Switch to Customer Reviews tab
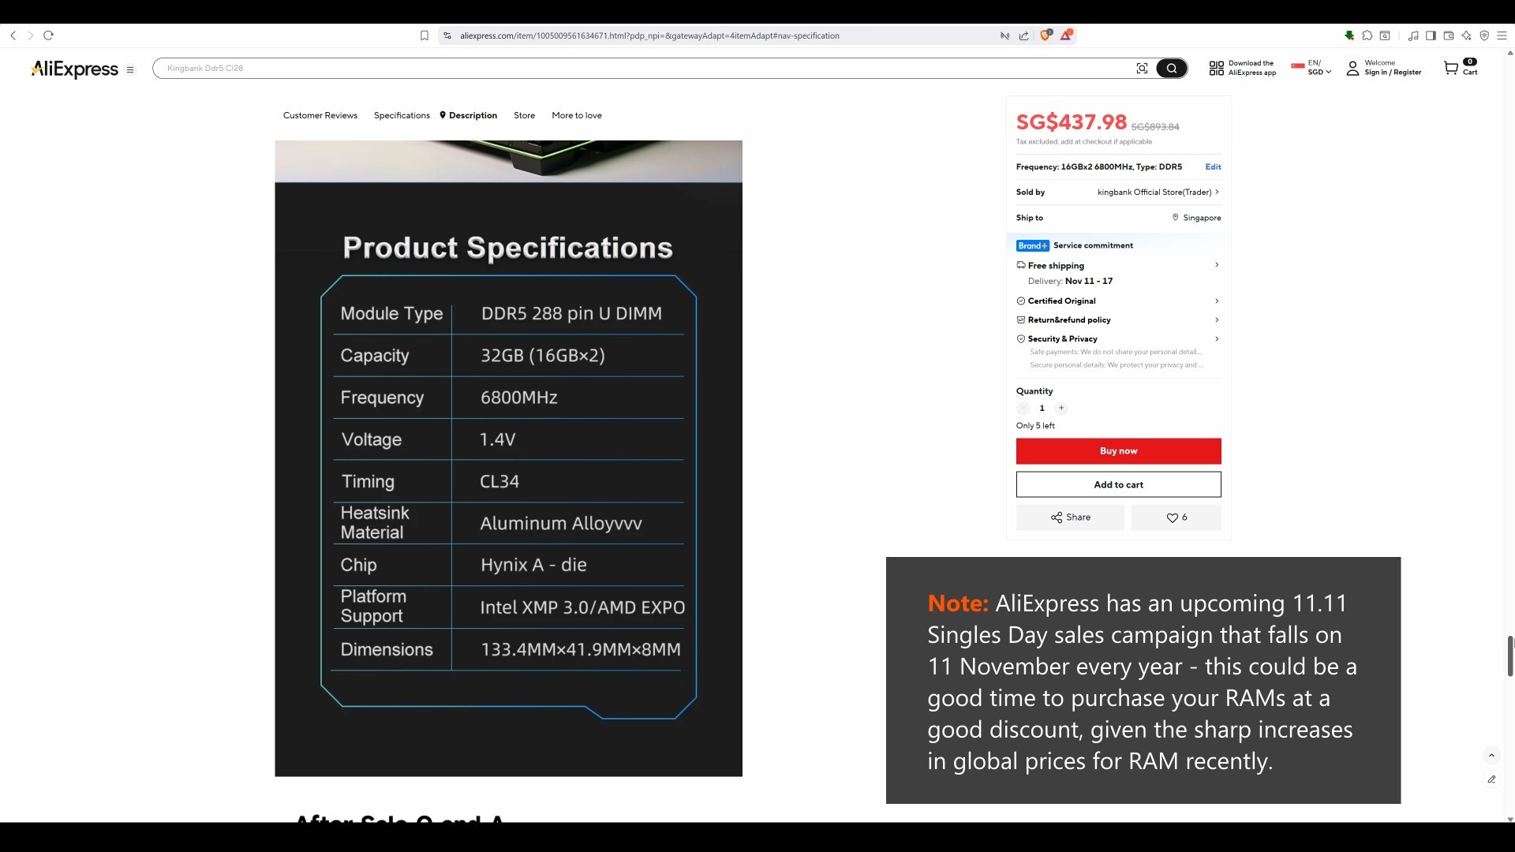 coord(320,115)
